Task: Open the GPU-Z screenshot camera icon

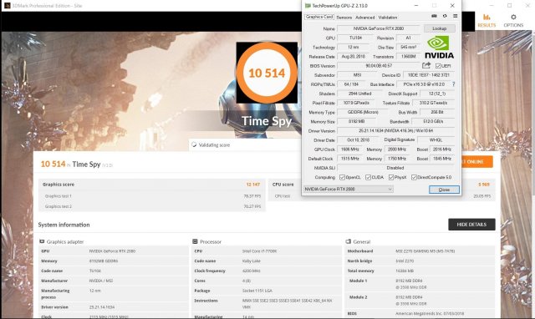Action: [x=434, y=16]
